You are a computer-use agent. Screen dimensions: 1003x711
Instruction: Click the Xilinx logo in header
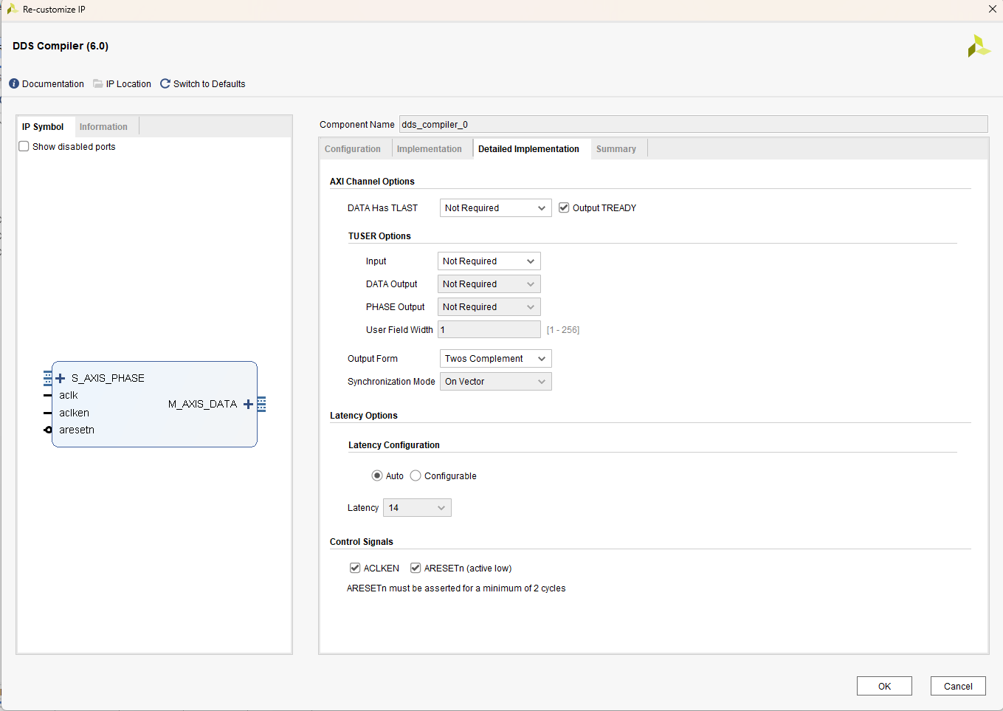pos(979,46)
